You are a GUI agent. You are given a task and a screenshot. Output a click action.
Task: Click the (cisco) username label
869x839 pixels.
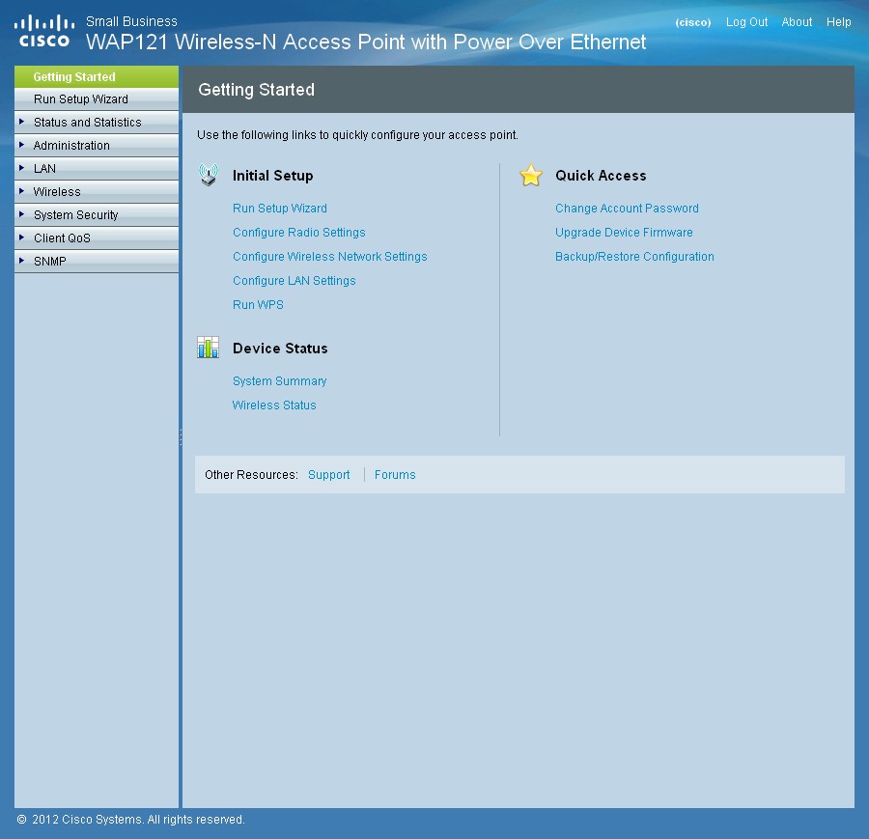[x=692, y=23]
